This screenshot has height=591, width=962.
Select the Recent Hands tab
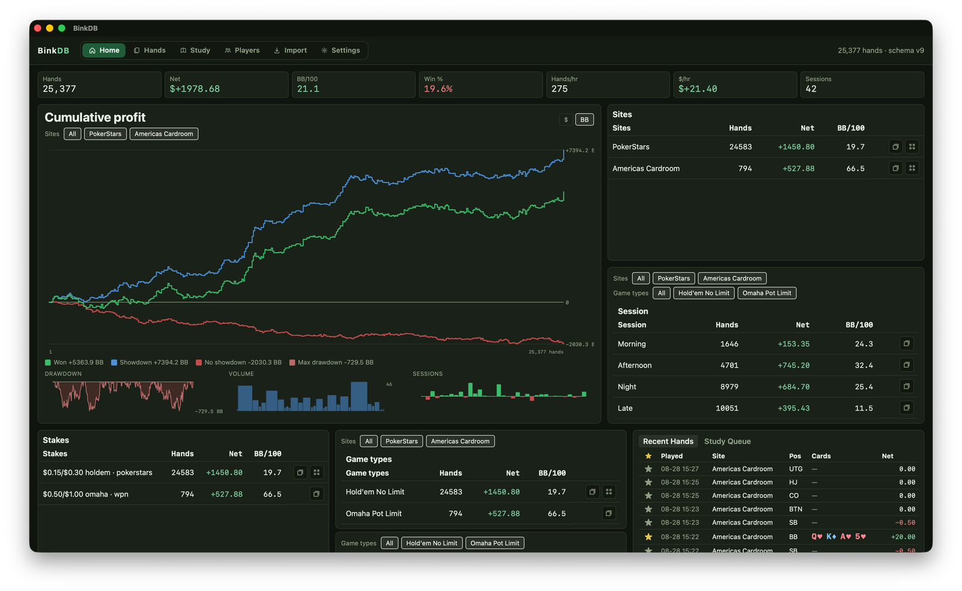[668, 441]
